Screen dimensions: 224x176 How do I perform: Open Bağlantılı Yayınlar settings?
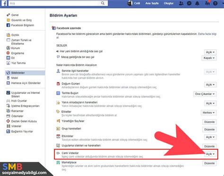(22, 131)
